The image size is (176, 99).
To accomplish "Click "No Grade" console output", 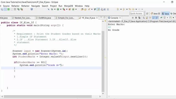I will click(x=114, y=30).
